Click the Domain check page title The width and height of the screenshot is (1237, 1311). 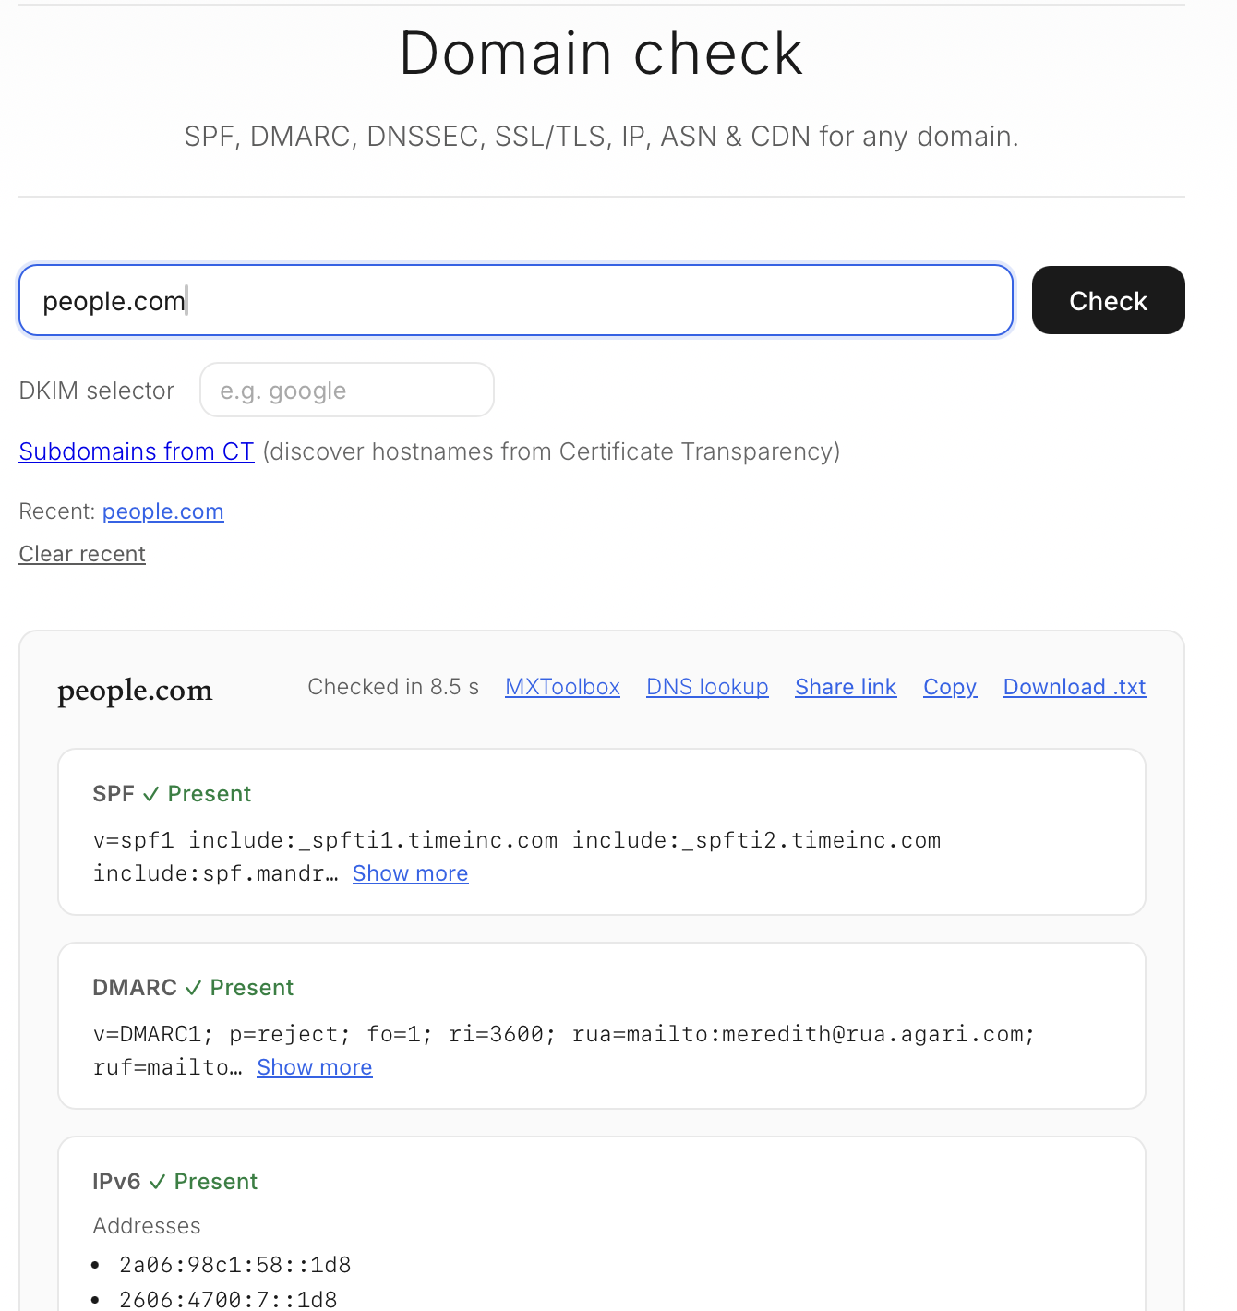600,54
